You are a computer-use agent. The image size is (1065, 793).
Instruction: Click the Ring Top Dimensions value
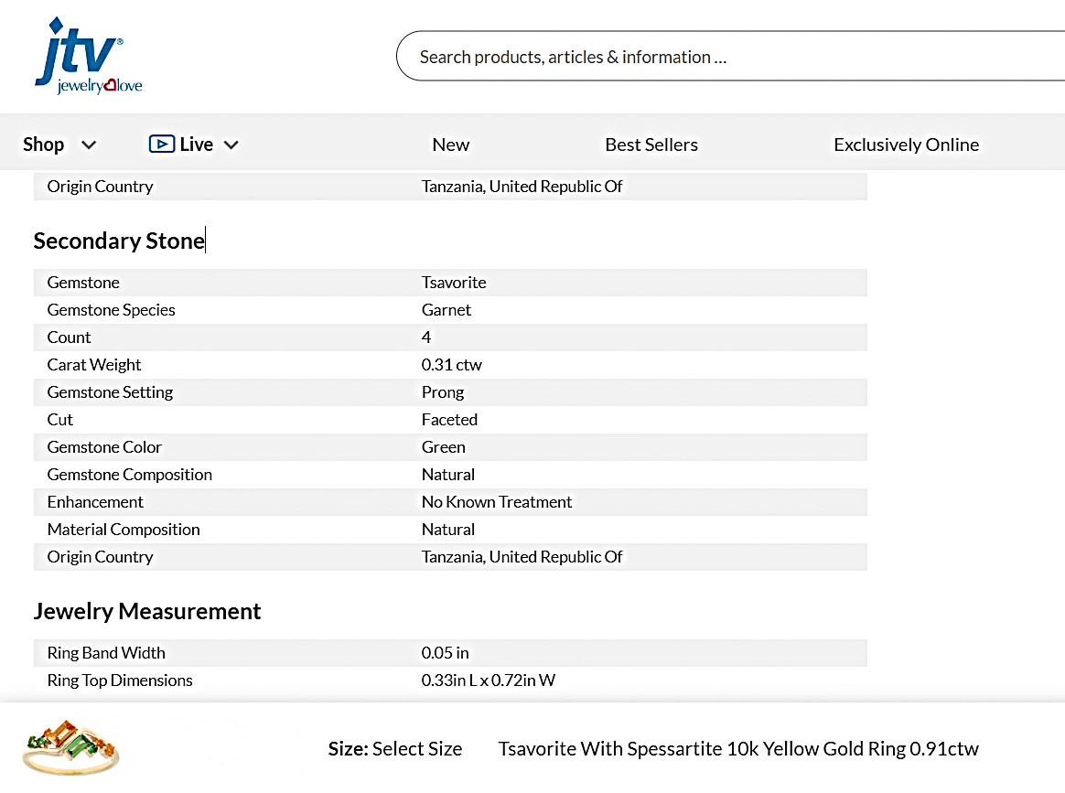[x=489, y=680]
